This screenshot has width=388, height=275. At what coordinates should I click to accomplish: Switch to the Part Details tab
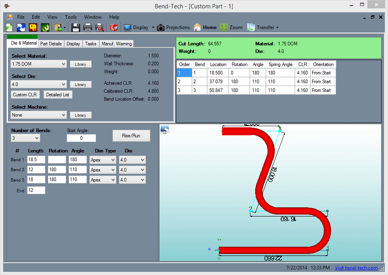(x=51, y=44)
